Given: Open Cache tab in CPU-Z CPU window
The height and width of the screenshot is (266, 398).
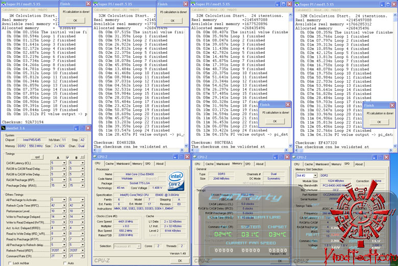Looking at the screenshot, I should 109,163.
